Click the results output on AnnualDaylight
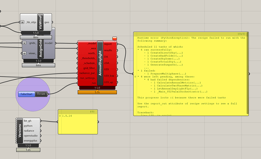This screenshot has width=261, height=159. (108, 50)
